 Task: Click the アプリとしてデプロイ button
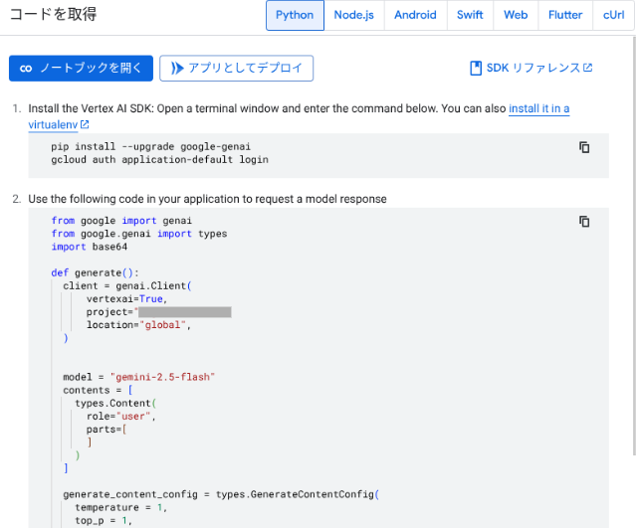point(236,68)
